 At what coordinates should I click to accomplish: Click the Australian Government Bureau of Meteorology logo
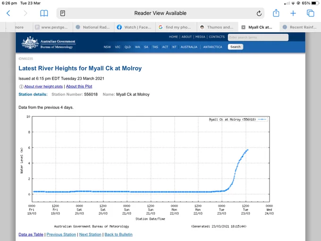(49, 43)
